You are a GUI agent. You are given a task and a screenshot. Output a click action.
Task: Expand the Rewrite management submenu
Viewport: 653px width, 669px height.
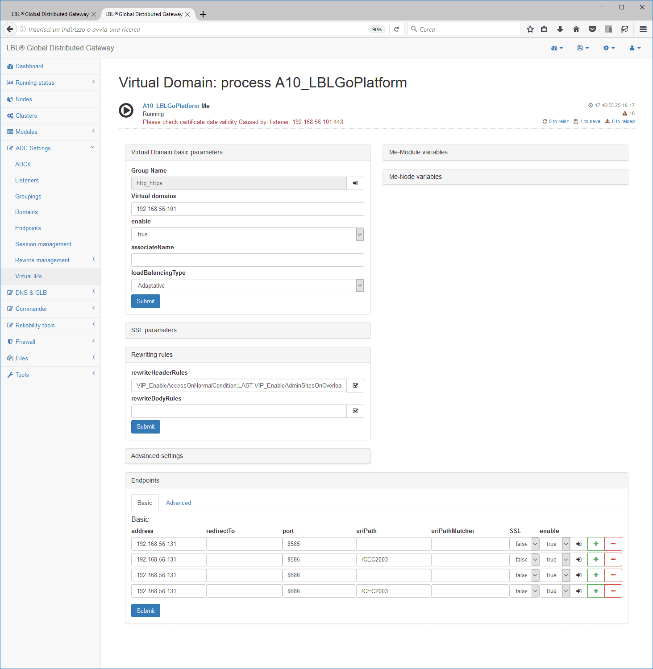coord(50,260)
